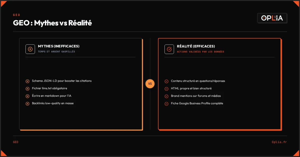Click the Temps et argent gaspillés subtitle
Viewport: 300px width, 157px height.
click(56, 52)
